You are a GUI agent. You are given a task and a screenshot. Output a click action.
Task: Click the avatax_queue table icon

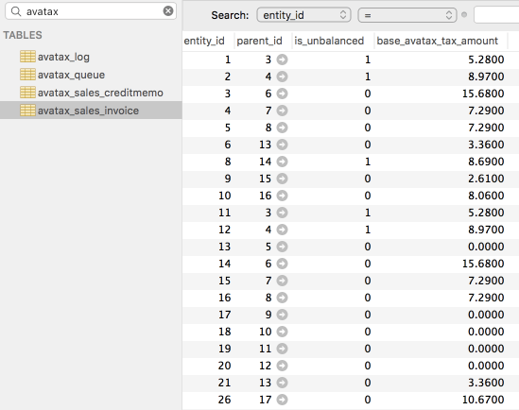pos(27,75)
